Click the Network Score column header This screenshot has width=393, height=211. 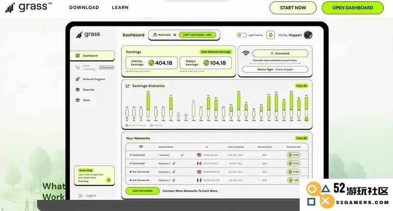click(x=264, y=147)
